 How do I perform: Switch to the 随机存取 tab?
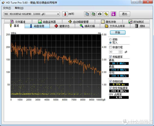pos(109,22)
